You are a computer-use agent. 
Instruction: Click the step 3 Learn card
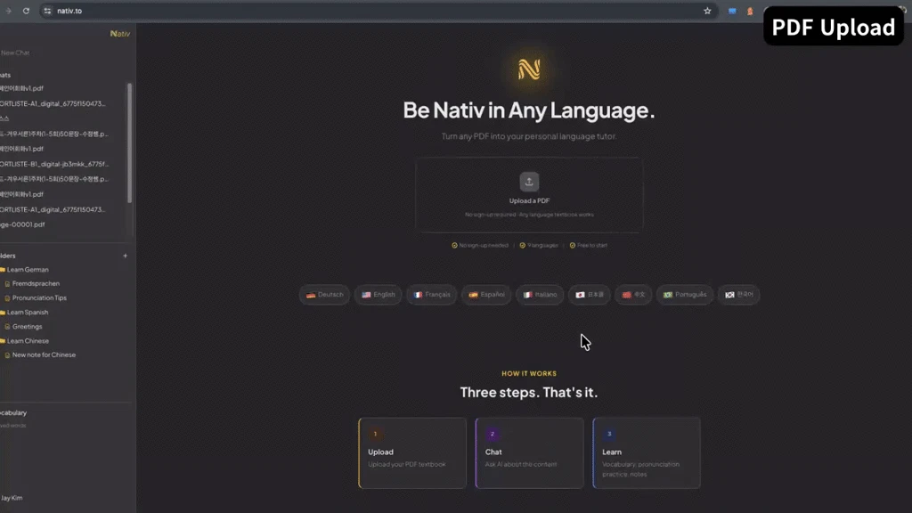(647, 453)
